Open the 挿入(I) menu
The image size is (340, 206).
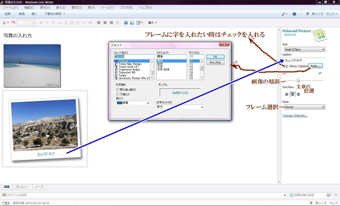tap(61, 8)
